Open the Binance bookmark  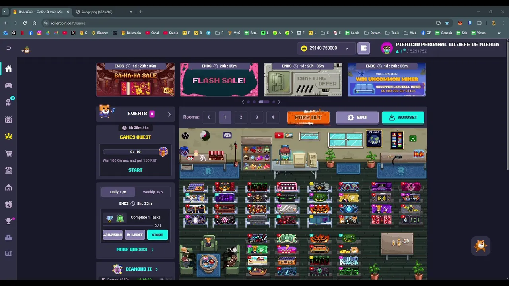coord(100,33)
